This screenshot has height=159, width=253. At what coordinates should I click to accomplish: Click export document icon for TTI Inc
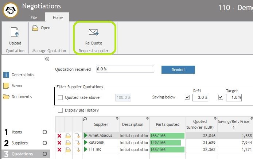point(77,150)
